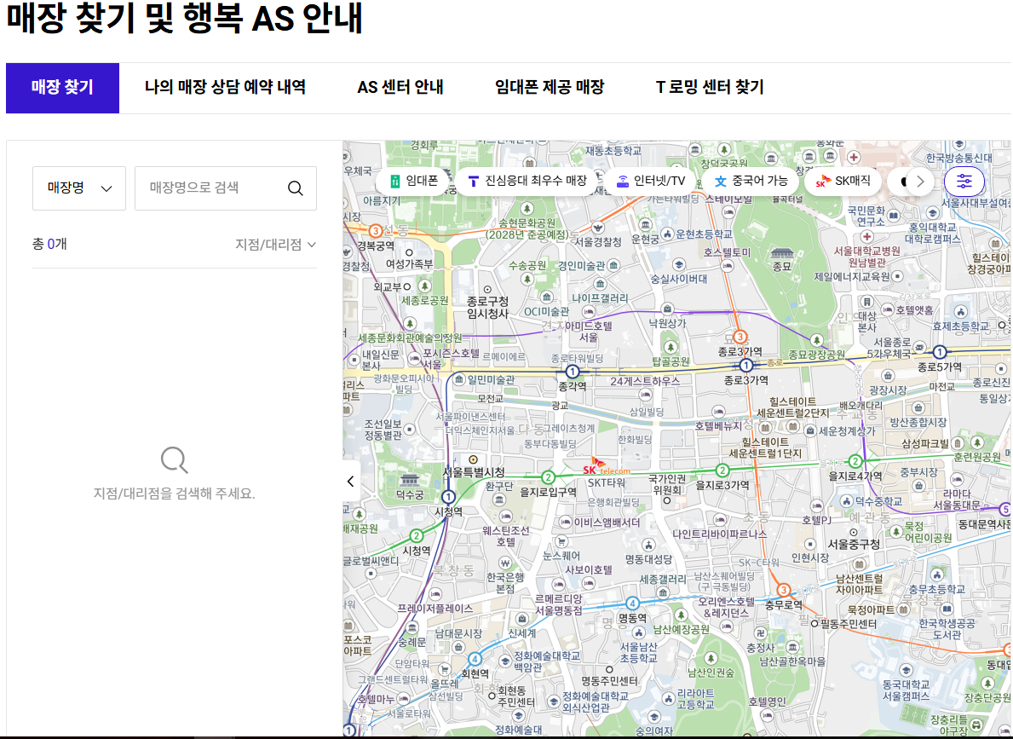1013x739 pixels.
Task: Click 을지로3가역 line 2 station marker
Action: [x=722, y=471]
